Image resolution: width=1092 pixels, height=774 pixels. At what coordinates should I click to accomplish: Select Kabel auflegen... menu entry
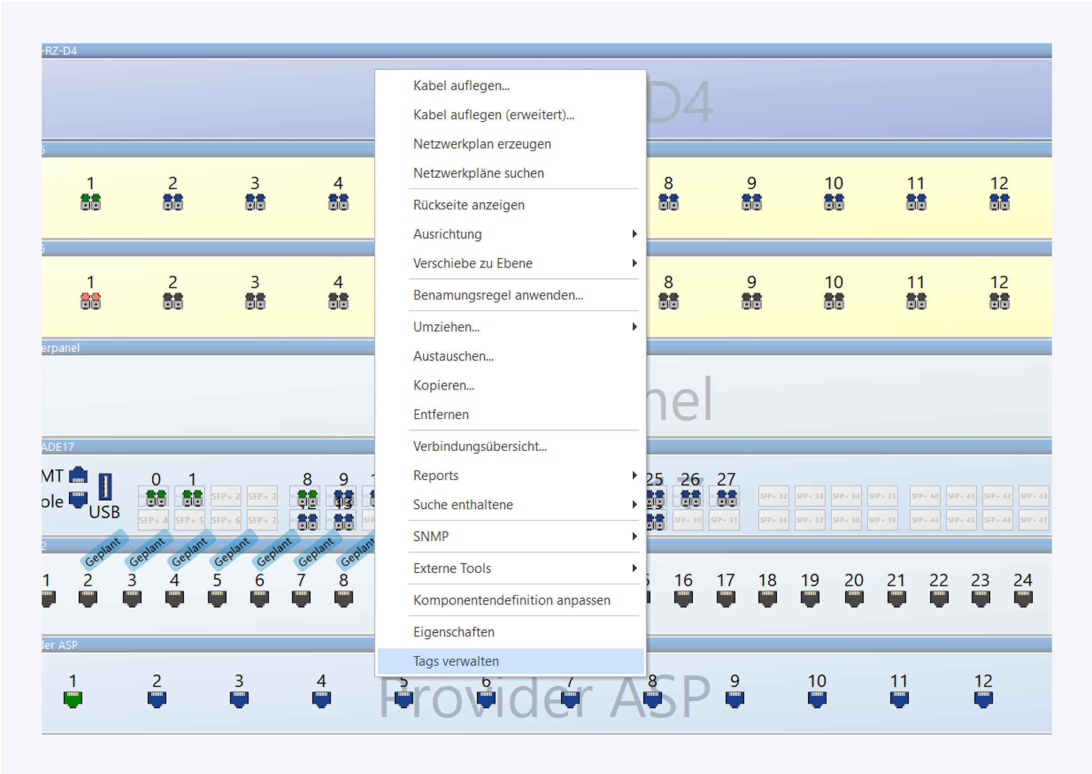[x=461, y=86]
